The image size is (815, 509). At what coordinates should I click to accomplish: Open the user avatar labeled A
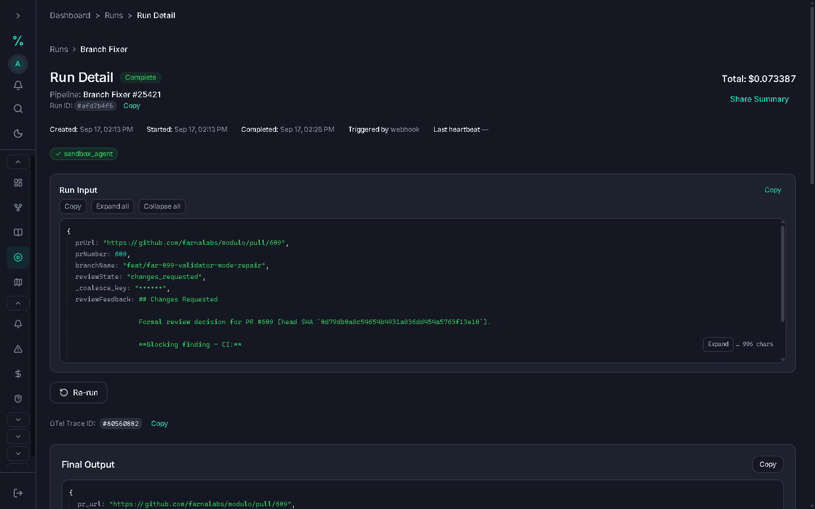click(18, 64)
